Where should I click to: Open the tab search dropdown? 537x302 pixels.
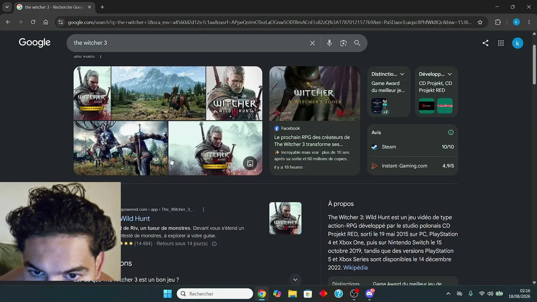point(7,7)
